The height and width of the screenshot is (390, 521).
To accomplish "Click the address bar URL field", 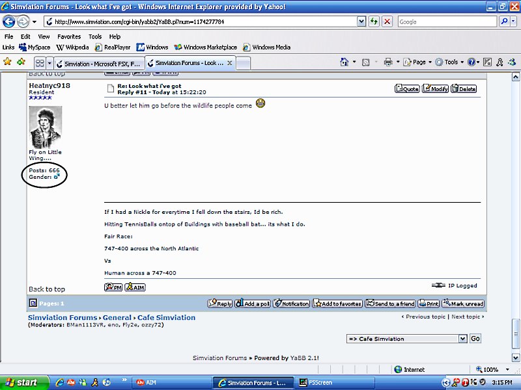I will click(201, 22).
